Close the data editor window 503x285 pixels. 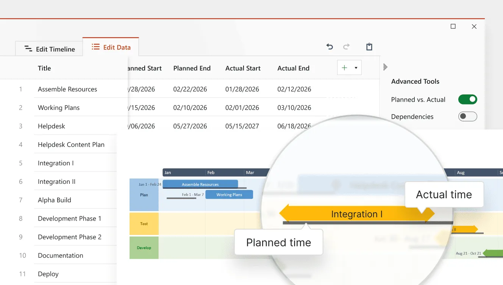click(x=474, y=27)
